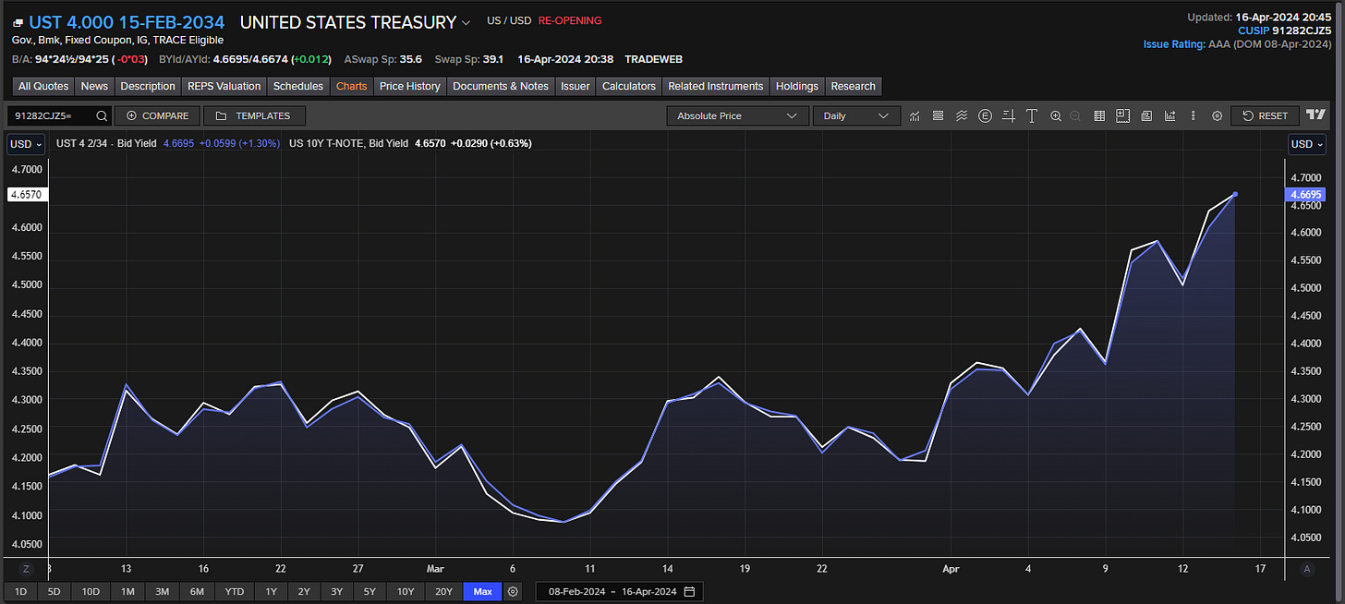
Task: Click the copy/export documents icon
Action: pyautogui.click(x=1146, y=115)
